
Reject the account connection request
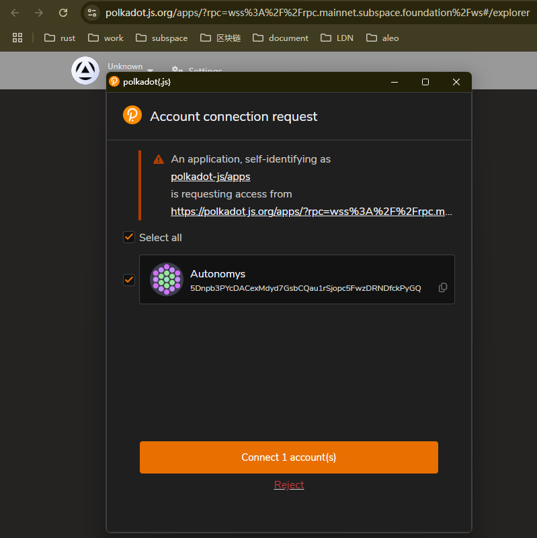[289, 485]
